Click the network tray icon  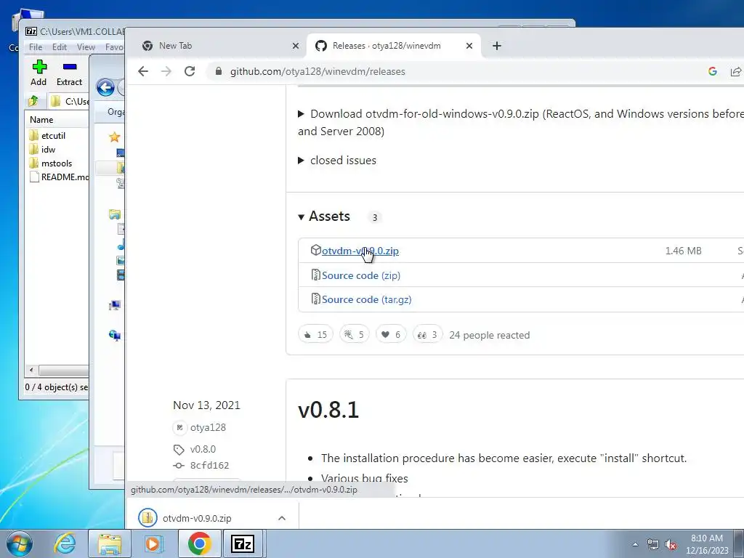[x=653, y=545]
